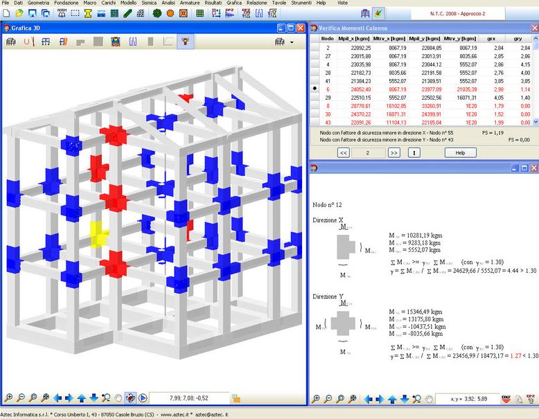Go to next page with the >> button
The width and height of the screenshot is (539, 419).
click(x=394, y=152)
